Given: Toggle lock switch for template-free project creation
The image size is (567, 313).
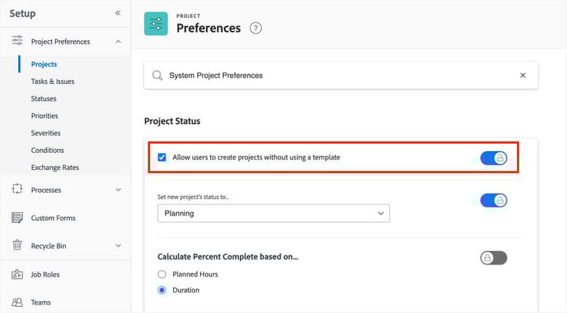Looking at the screenshot, I should [494, 158].
